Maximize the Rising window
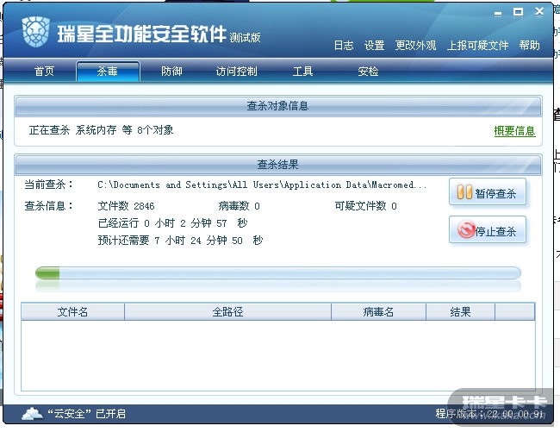Screen dimensions: 560x432 518,13
